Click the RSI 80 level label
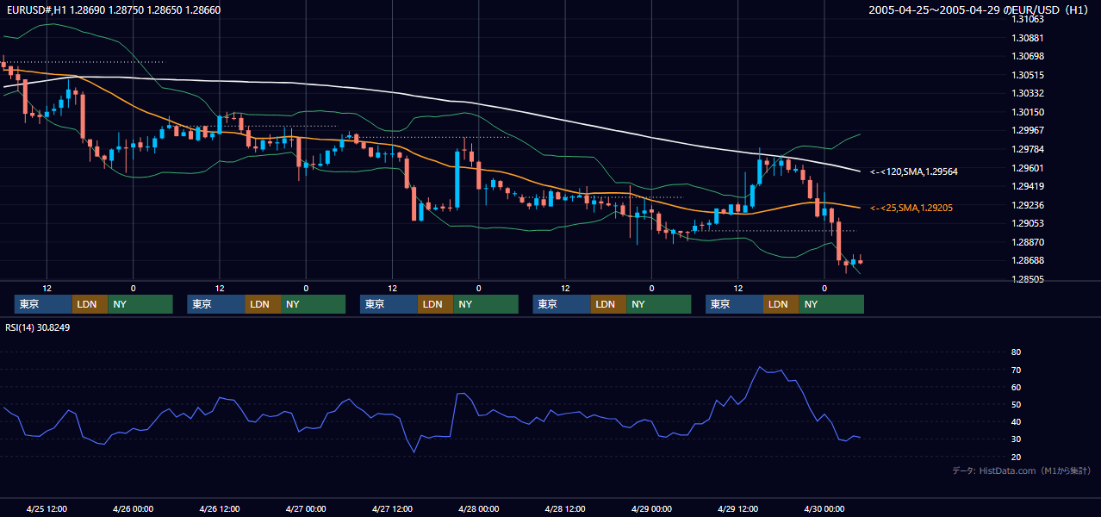Screen dimensions: 1101x517 [1016, 352]
